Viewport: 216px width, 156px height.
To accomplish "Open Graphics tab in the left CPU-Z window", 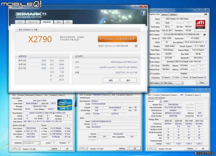I will point(53,95).
